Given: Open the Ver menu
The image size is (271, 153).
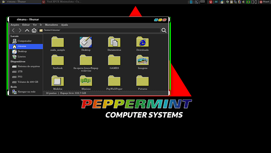Looking at the screenshot, I should (x=35, y=25).
